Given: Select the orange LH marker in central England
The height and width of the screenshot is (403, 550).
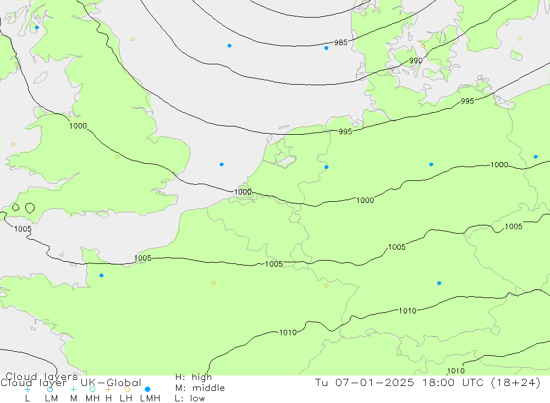Looking at the screenshot, I should point(117,157).
